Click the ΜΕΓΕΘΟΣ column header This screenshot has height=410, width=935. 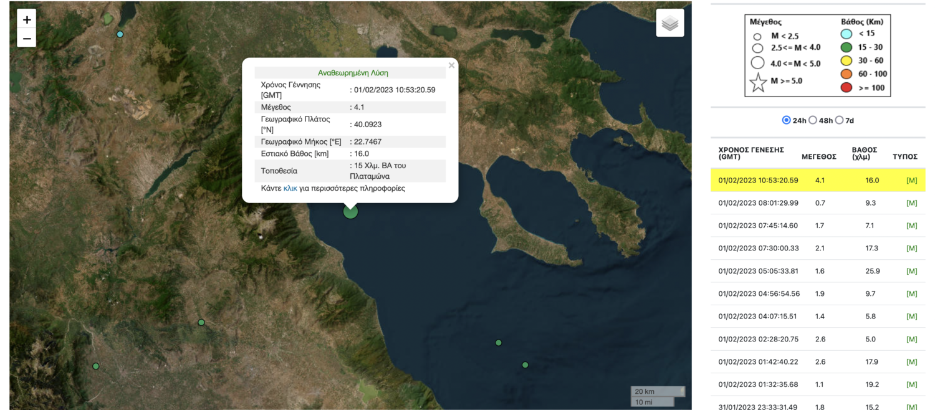pos(819,157)
